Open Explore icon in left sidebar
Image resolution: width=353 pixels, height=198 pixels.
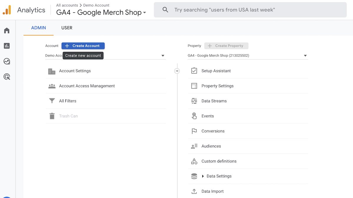click(x=7, y=61)
